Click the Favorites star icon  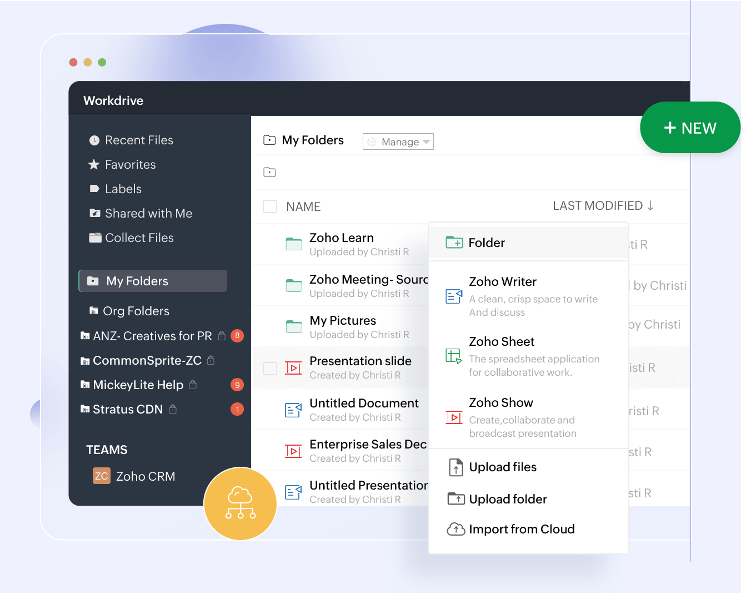(94, 164)
